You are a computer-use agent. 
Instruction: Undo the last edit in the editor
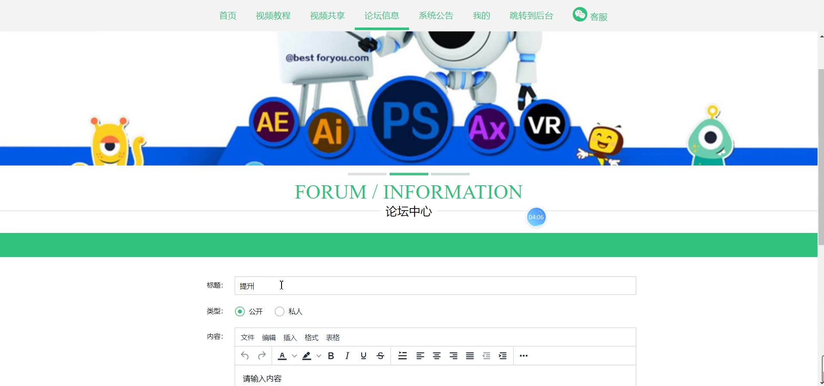pos(245,356)
